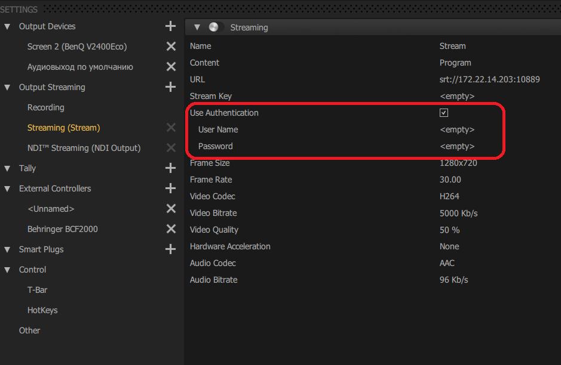Edit the User Name empty value

[x=457, y=129]
